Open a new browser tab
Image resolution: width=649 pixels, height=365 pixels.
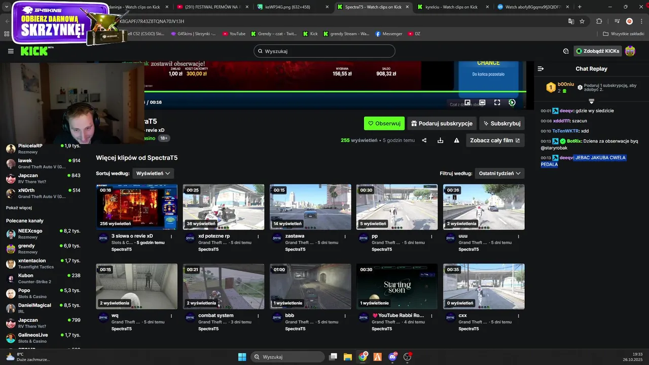pos(580,7)
